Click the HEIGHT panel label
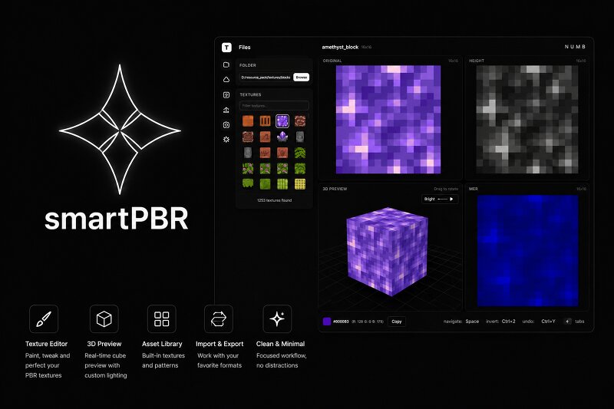Viewport: 614px width, 409px height. (477, 61)
